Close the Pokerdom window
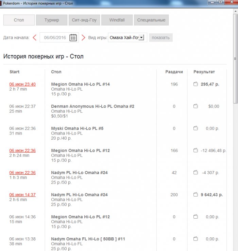238x251 pixels. (x=232, y=2)
